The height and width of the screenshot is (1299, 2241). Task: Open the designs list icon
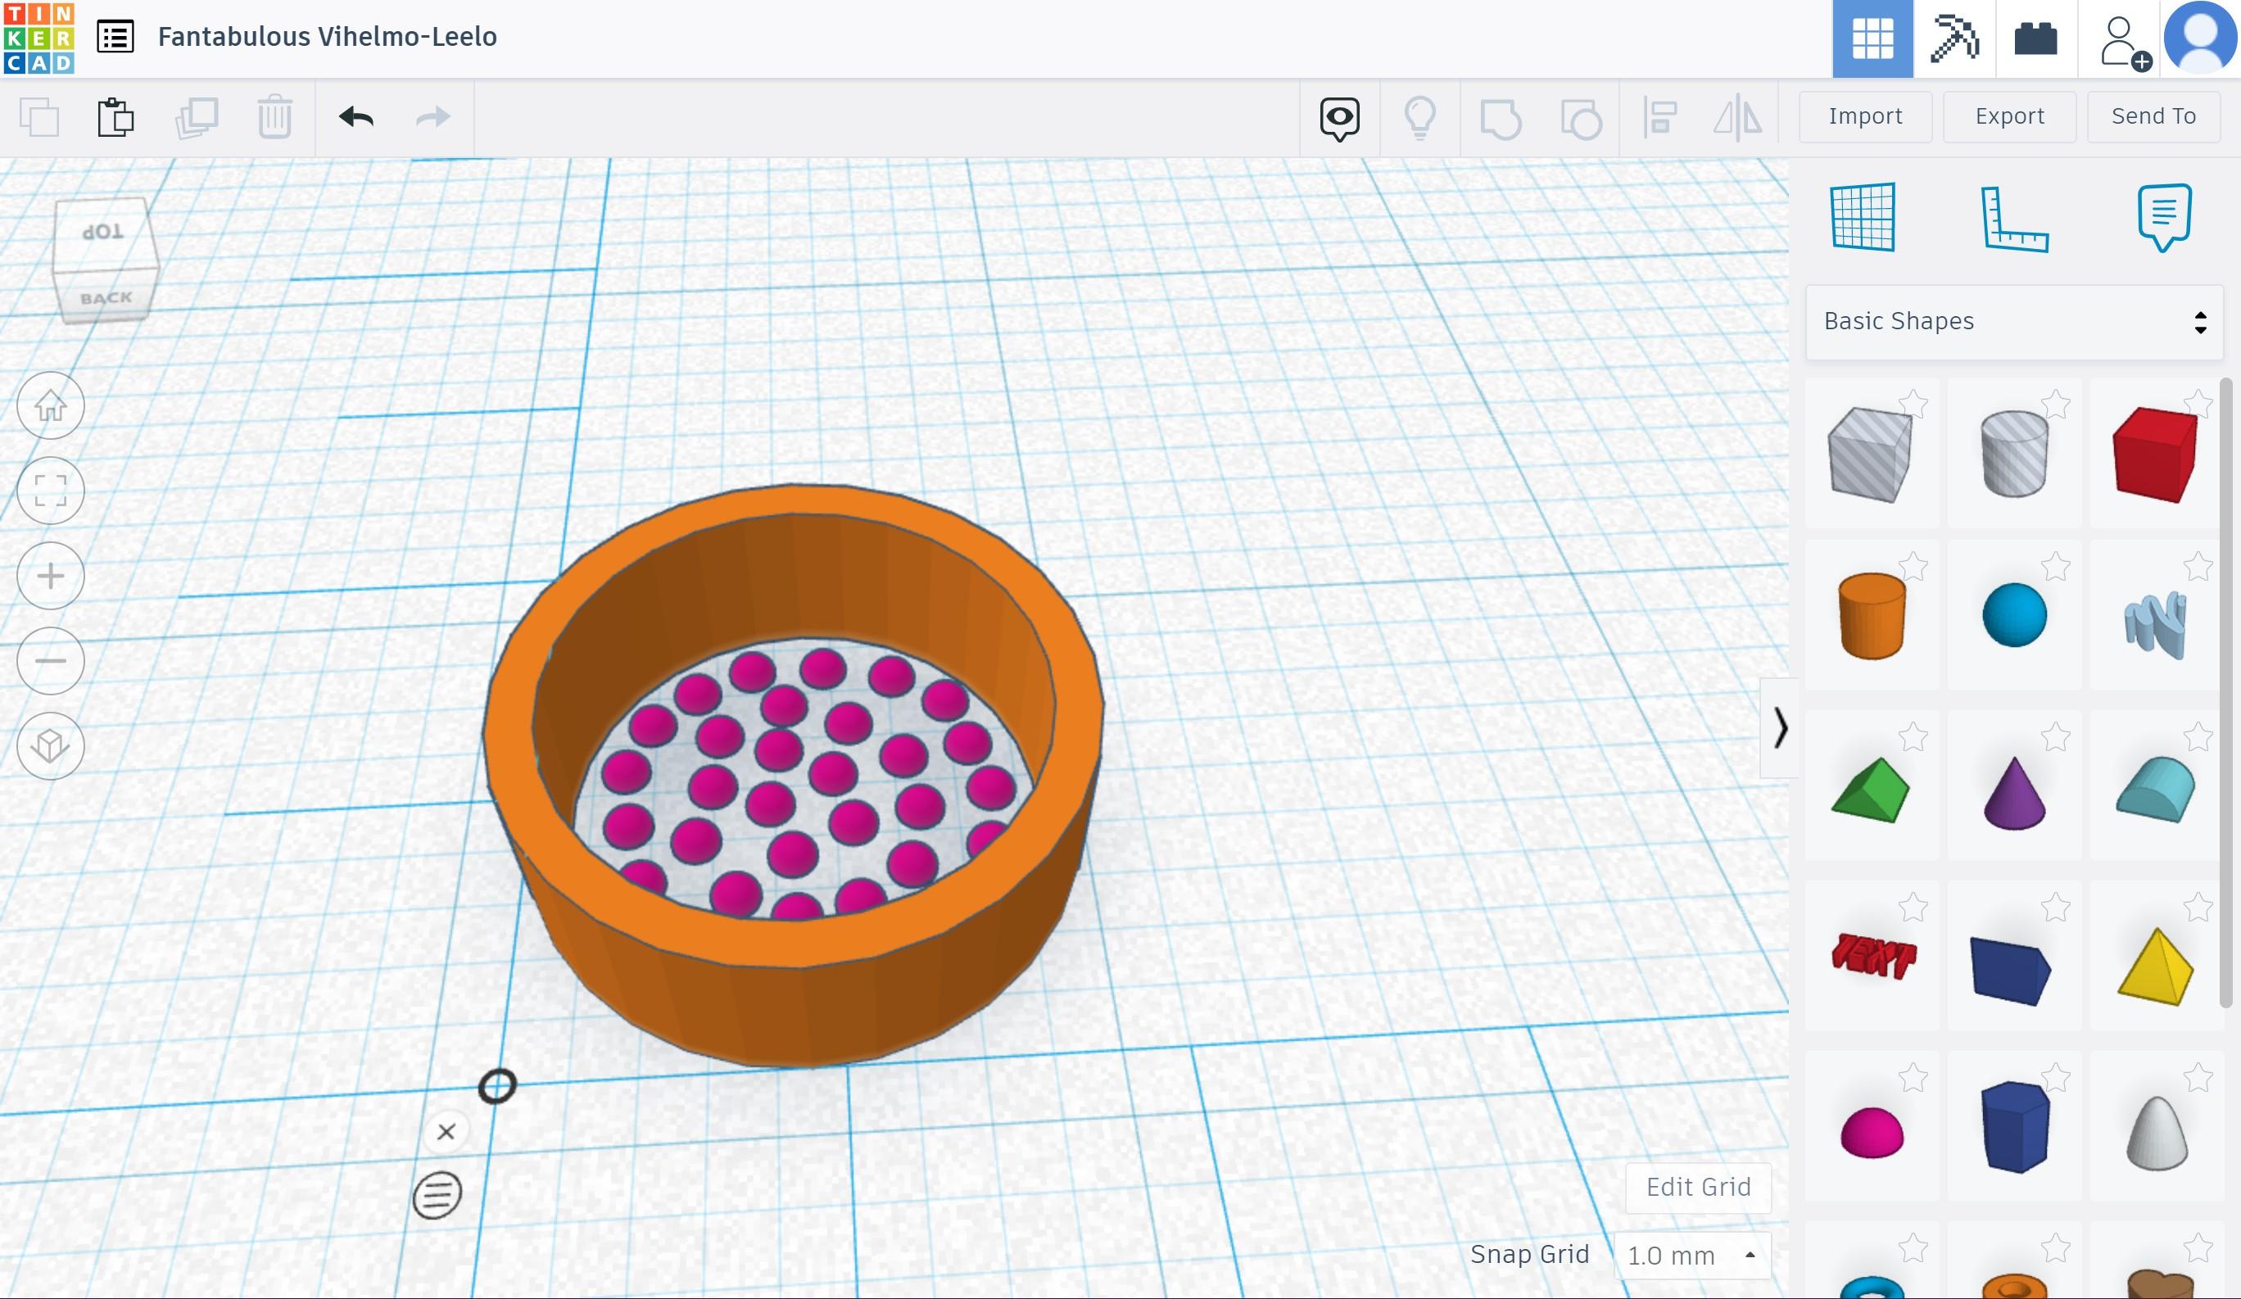click(x=115, y=38)
